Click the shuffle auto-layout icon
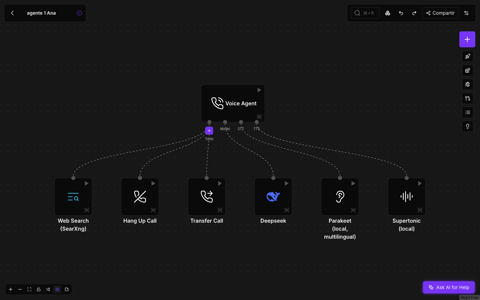 pos(48,289)
